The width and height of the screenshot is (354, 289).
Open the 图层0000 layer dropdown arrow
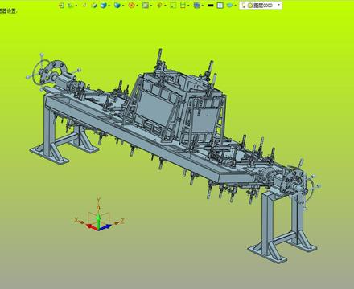click(278, 5)
